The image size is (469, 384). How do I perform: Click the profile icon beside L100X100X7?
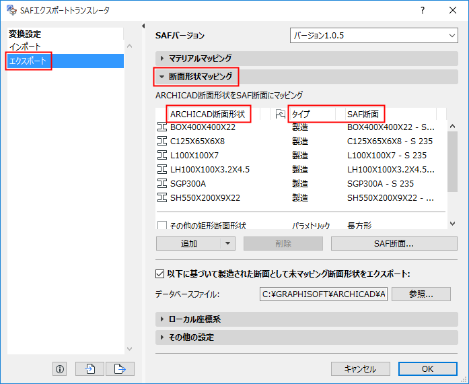[x=161, y=155]
